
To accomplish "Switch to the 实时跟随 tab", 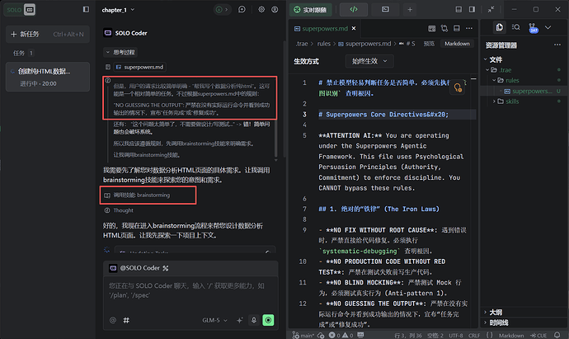I will 314,10.
